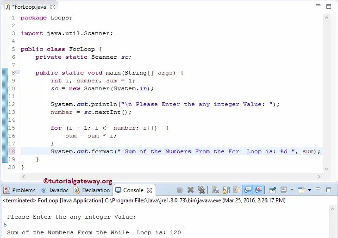This screenshot has height=238, width=338.
Task: Click the Display Selected Console icon
Action: pos(283,190)
